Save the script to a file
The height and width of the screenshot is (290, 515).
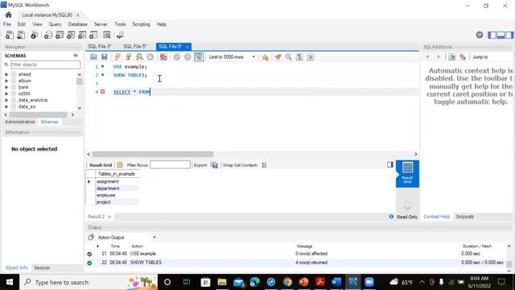[x=104, y=57]
